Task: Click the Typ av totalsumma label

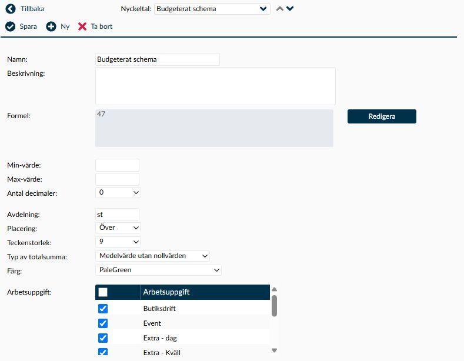Action: (37, 257)
